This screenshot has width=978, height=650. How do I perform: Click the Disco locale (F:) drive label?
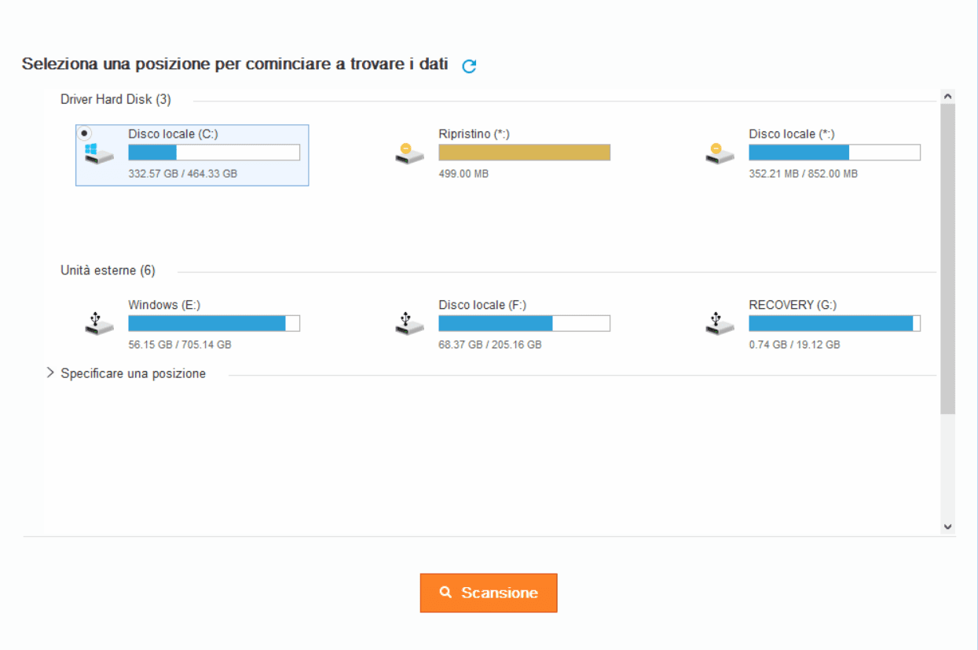[x=482, y=305]
